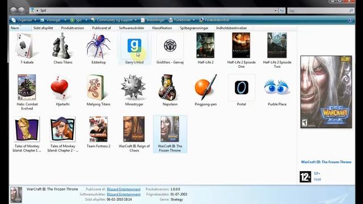Sort by Produktversion column header
This screenshot has width=363, height=204.
(x=73, y=28)
